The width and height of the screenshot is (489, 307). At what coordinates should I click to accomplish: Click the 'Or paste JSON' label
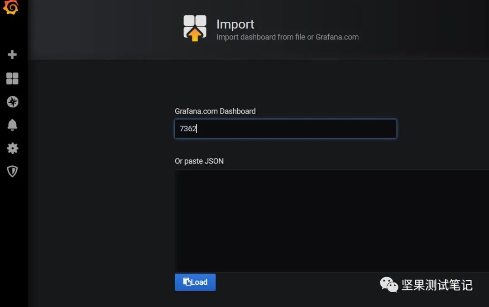(x=199, y=161)
